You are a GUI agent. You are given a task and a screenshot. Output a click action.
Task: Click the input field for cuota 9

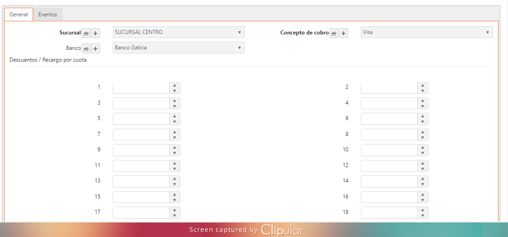(141, 150)
